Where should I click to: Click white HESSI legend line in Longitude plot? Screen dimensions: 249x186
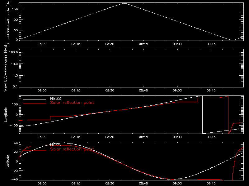coord(35,100)
